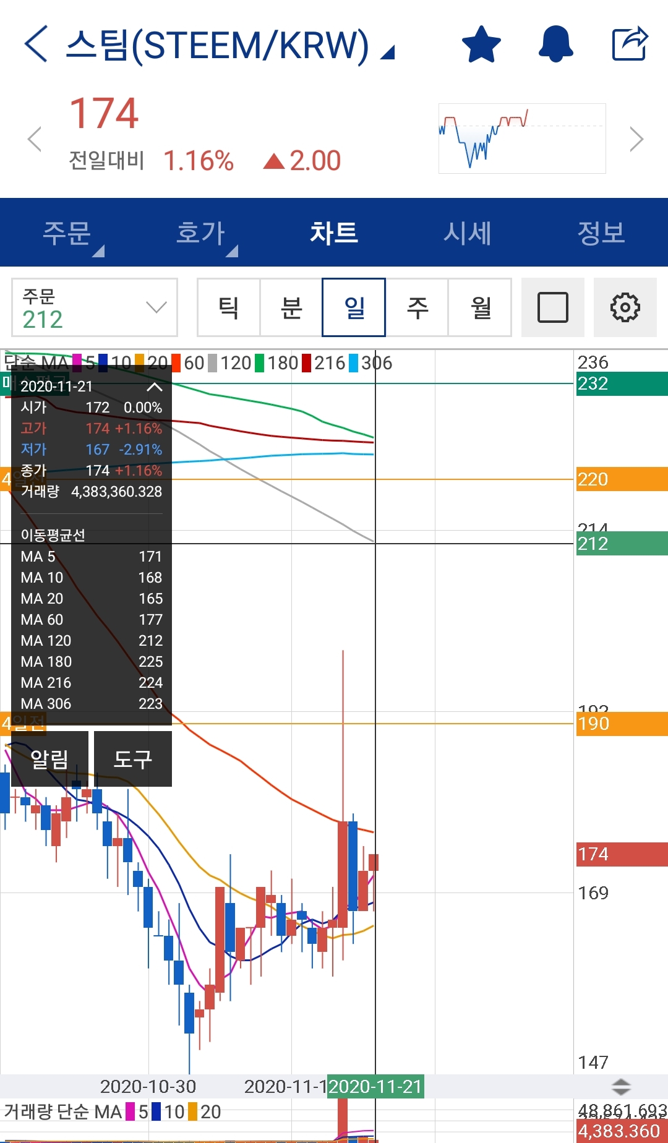
Task: Tap the 2020-10-30 date axis label
Action: click(x=148, y=1087)
